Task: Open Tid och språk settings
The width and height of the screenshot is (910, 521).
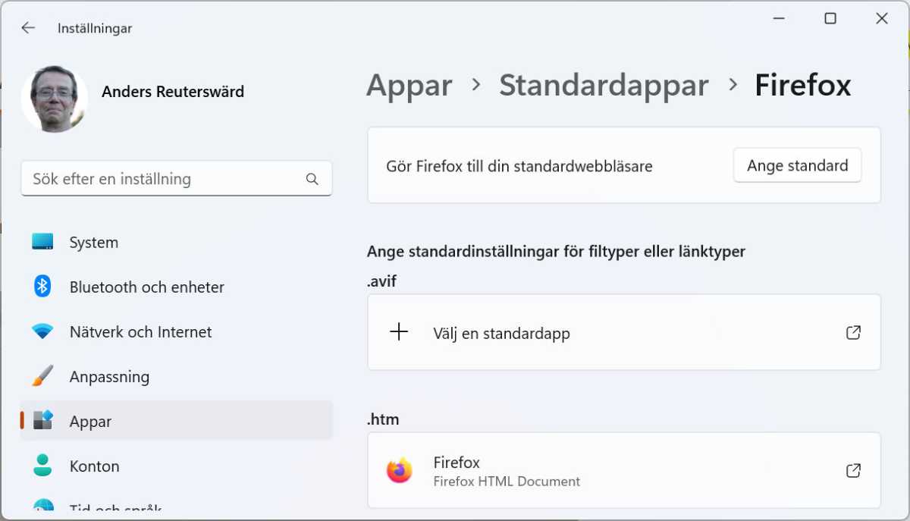Action: 43,507
